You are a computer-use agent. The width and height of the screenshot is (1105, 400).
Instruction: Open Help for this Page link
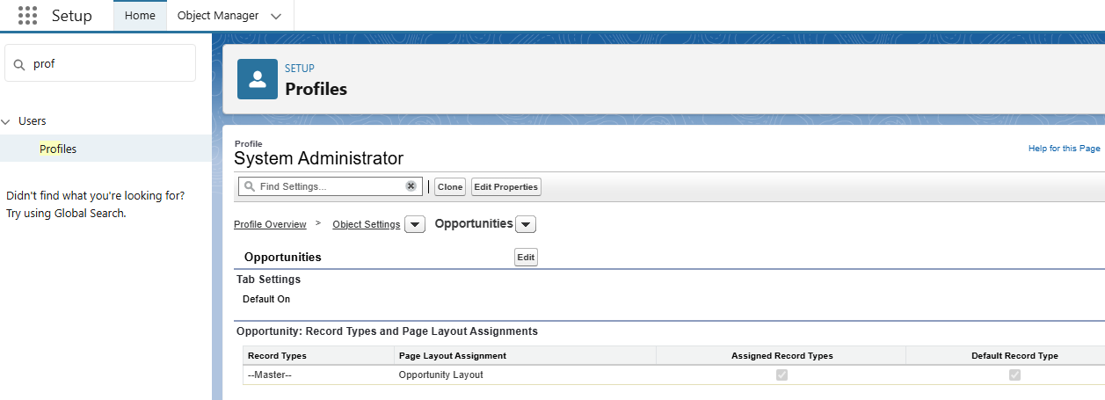click(1065, 149)
